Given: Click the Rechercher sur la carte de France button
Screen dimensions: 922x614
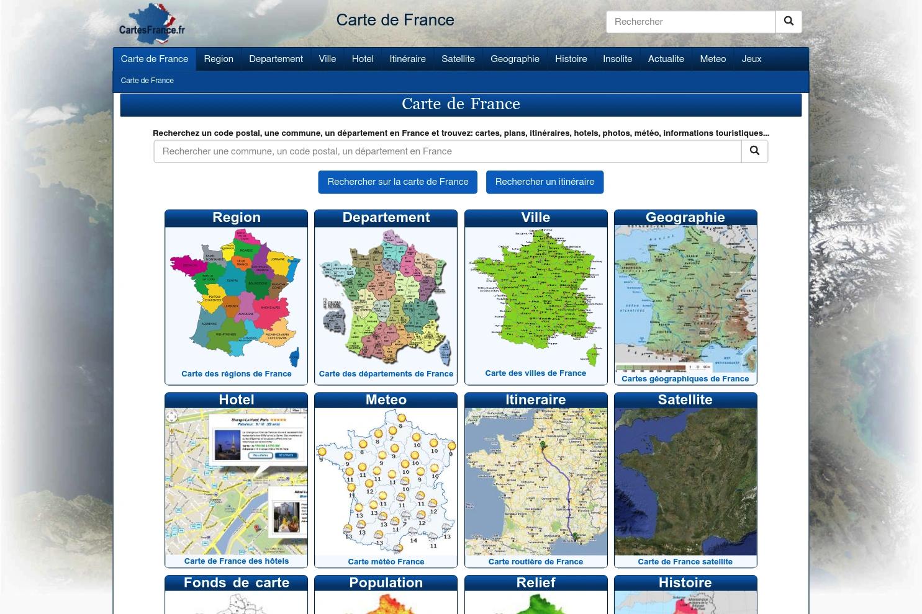Looking at the screenshot, I should pyautogui.click(x=397, y=181).
